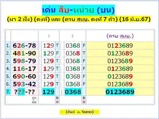Select the yellow subtitle with 16 มิ.ย.67

point(79,19)
